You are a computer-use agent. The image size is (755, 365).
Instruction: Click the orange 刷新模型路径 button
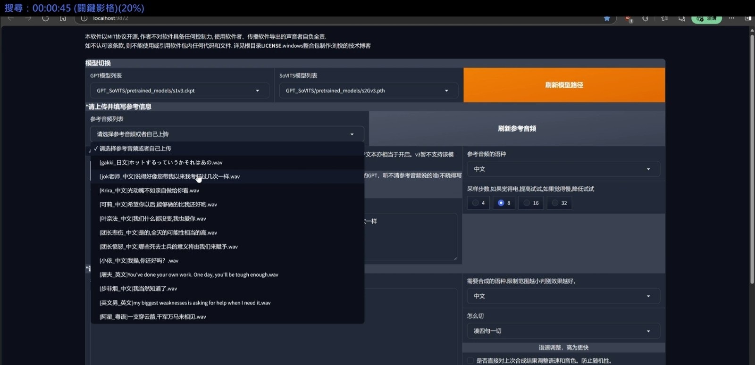point(564,85)
